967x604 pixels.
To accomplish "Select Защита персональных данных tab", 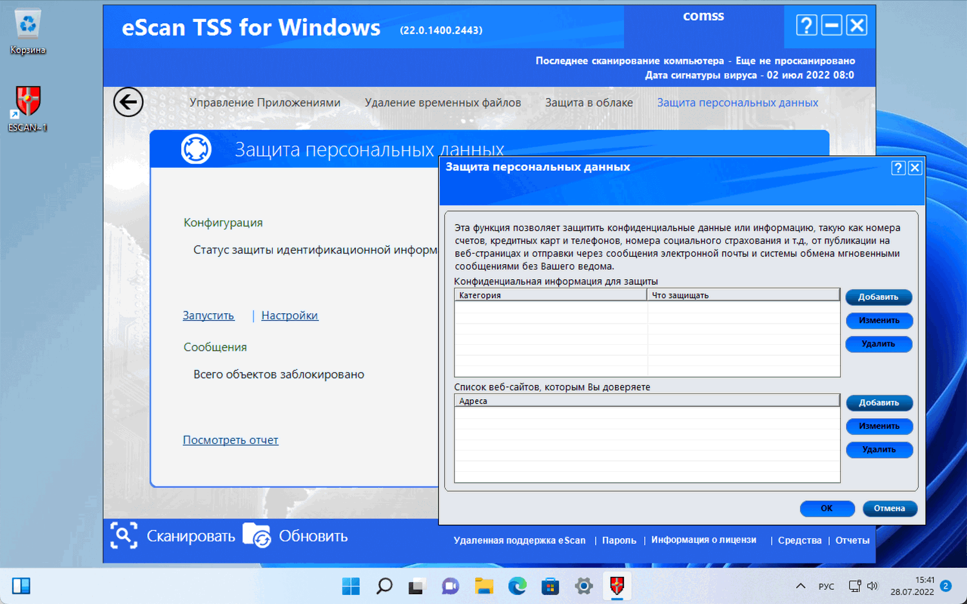I will 737,102.
